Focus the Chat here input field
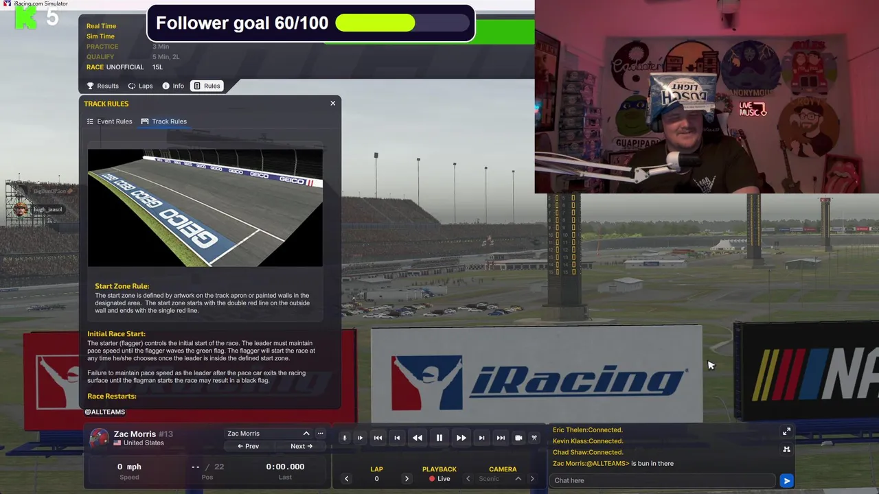879x494 pixels. (663, 480)
